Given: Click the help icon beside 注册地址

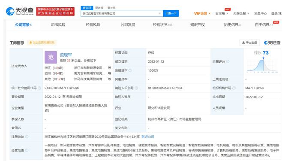Looking at the screenshot, I should coord(27,137).
